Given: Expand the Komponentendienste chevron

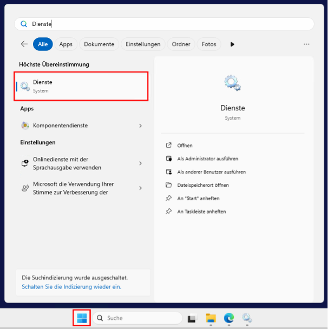Looking at the screenshot, I should [x=140, y=126].
